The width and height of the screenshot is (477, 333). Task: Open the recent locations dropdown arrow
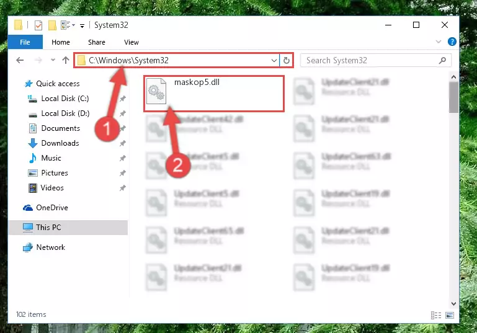(x=53, y=60)
